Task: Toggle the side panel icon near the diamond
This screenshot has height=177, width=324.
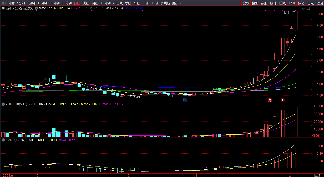Action: pos(308,8)
